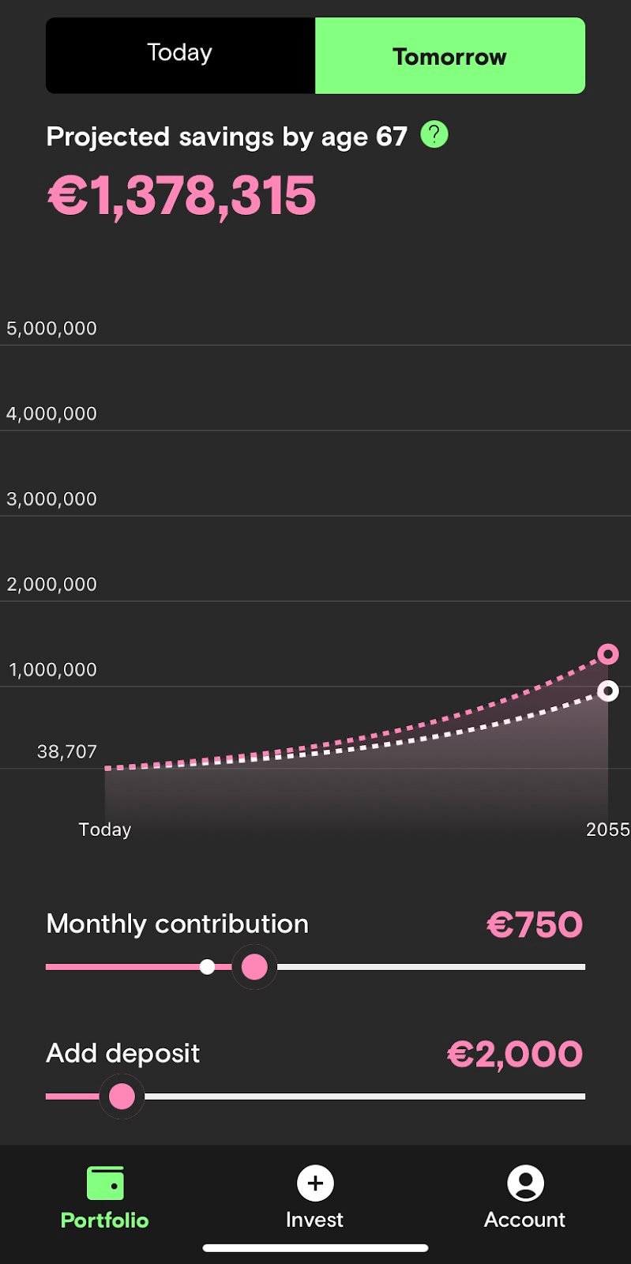Click the Monthly contribution pink slider handle
This screenshot has height=1264, width=631.
(x=254, y=967)
